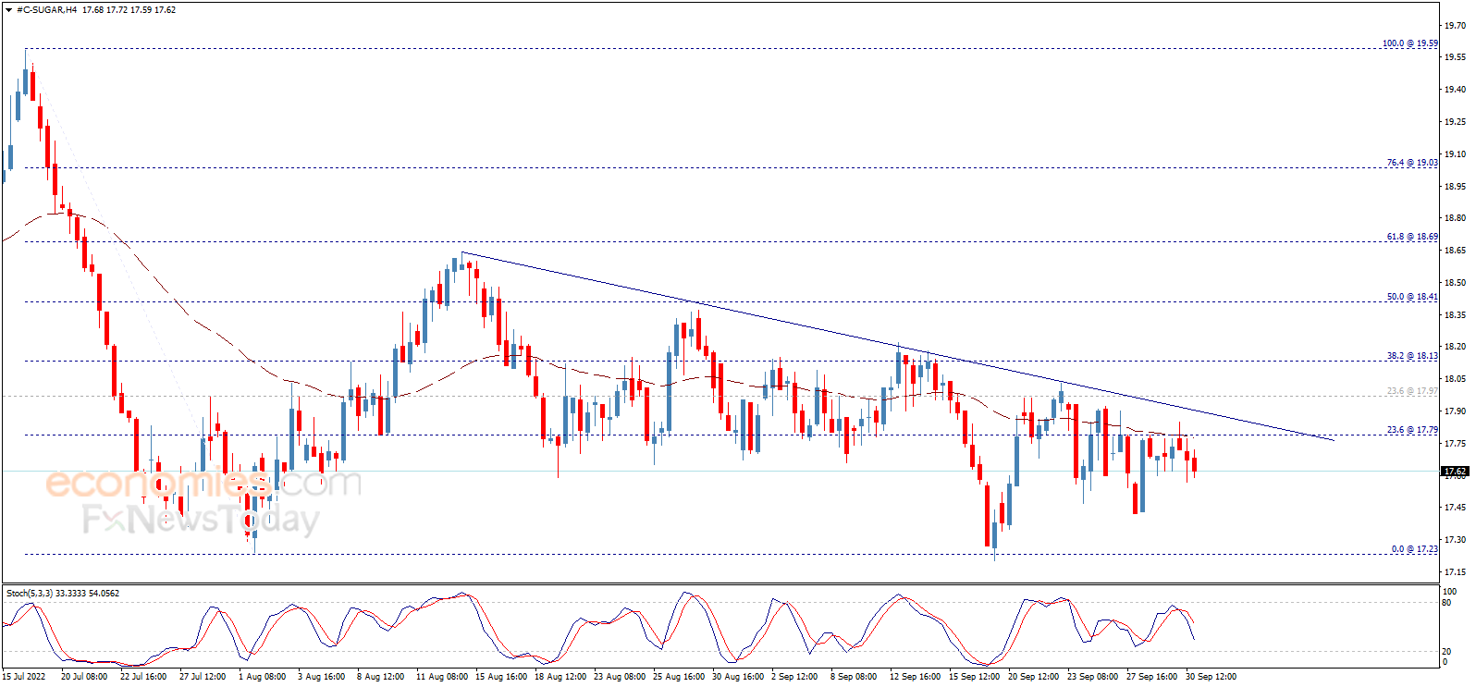Select the Fibonacci label 76.4 @ 19.03
This screenshot has height=687, width=1476.
tap(1411, 163)
